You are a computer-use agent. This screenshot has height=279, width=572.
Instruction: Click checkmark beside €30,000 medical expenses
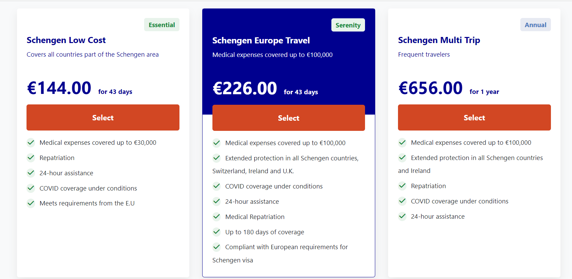31,142
